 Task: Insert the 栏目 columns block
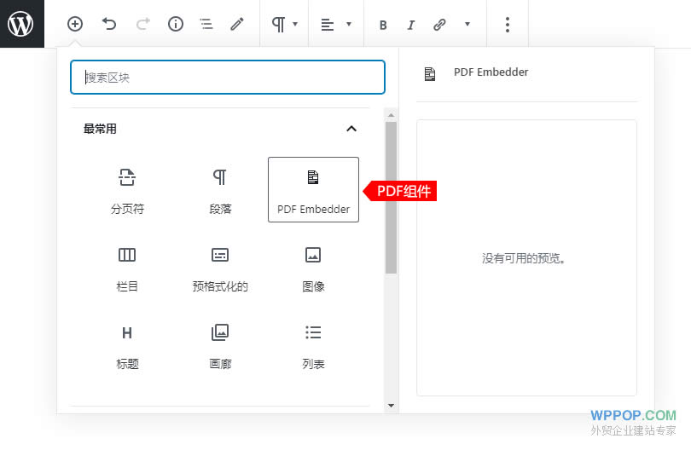point(127,268)
